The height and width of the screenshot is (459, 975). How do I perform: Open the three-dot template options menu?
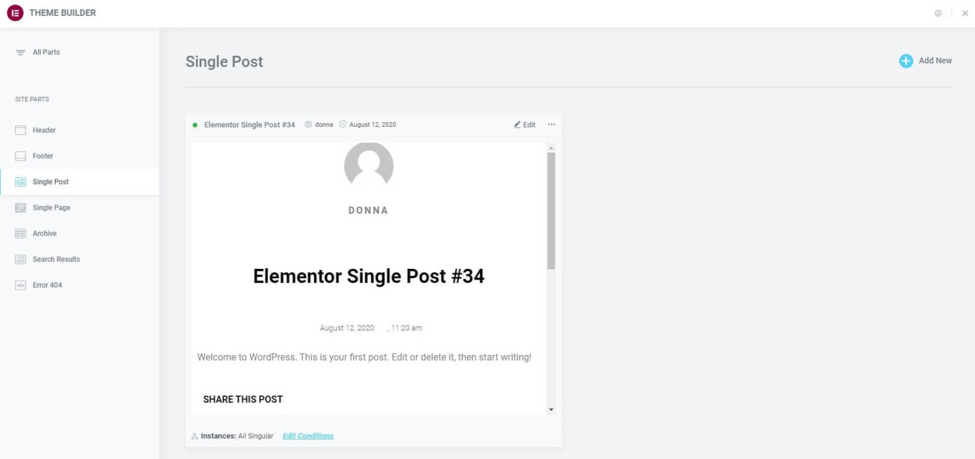click(x=551, y=124)
